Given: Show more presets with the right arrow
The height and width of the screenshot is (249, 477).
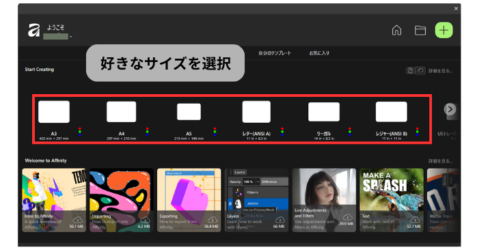Looking at the screenshot, I should [450, 109].
